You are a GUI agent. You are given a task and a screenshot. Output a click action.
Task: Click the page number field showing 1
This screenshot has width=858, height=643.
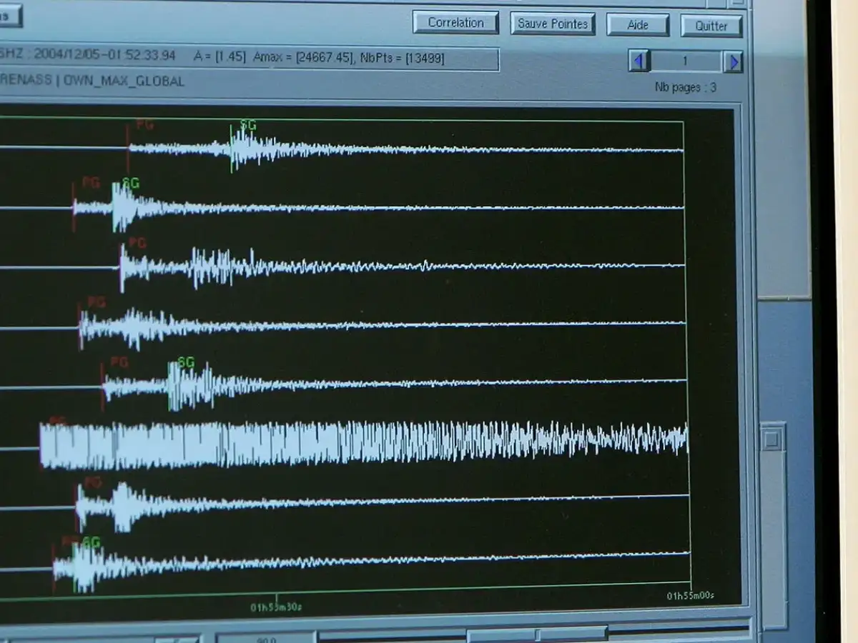(x=686, y=61)
